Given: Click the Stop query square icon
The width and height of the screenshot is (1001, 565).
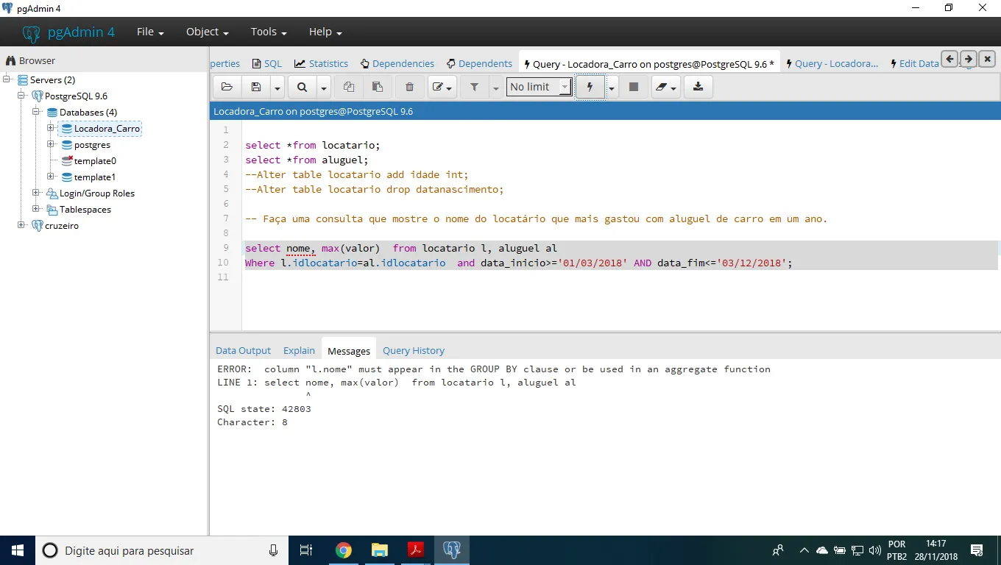Looking at the screenshot, I should click(x=633, y=87).
